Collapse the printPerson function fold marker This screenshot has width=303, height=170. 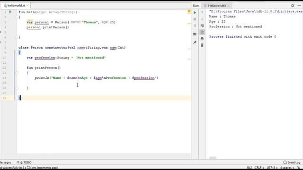pos(17,73)
